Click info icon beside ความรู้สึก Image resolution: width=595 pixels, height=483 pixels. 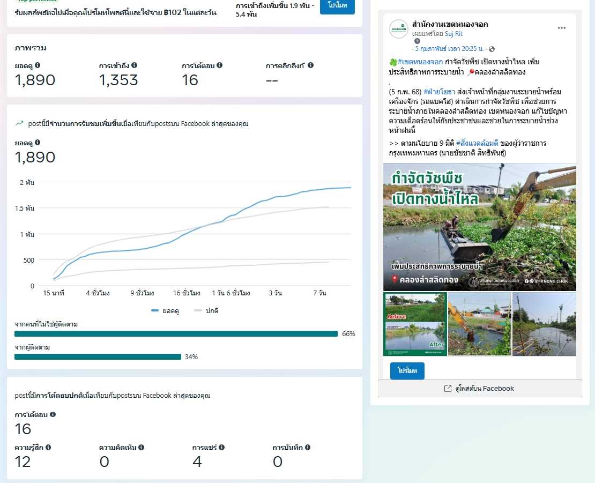coord(48,447)
